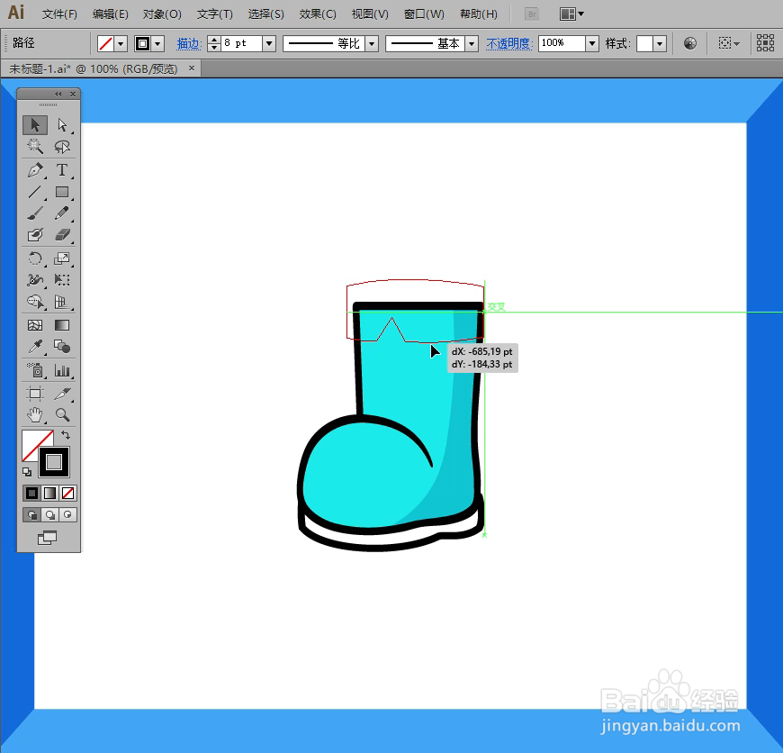Reset to default fill and stroke
This screenshot has width=783, height=753.
(27, 472)
